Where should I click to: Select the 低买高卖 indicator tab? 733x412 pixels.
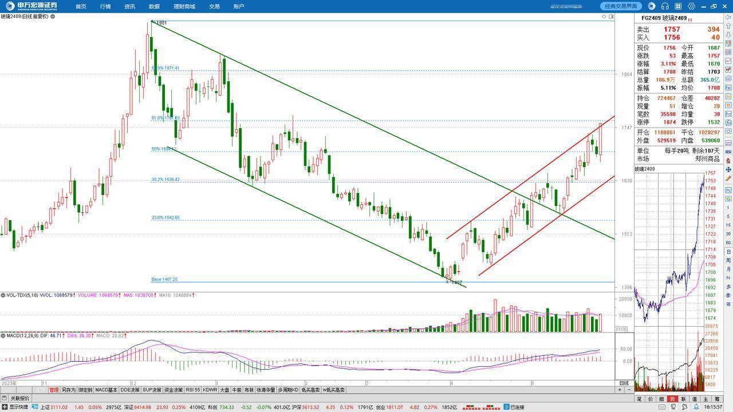point(310,390)
